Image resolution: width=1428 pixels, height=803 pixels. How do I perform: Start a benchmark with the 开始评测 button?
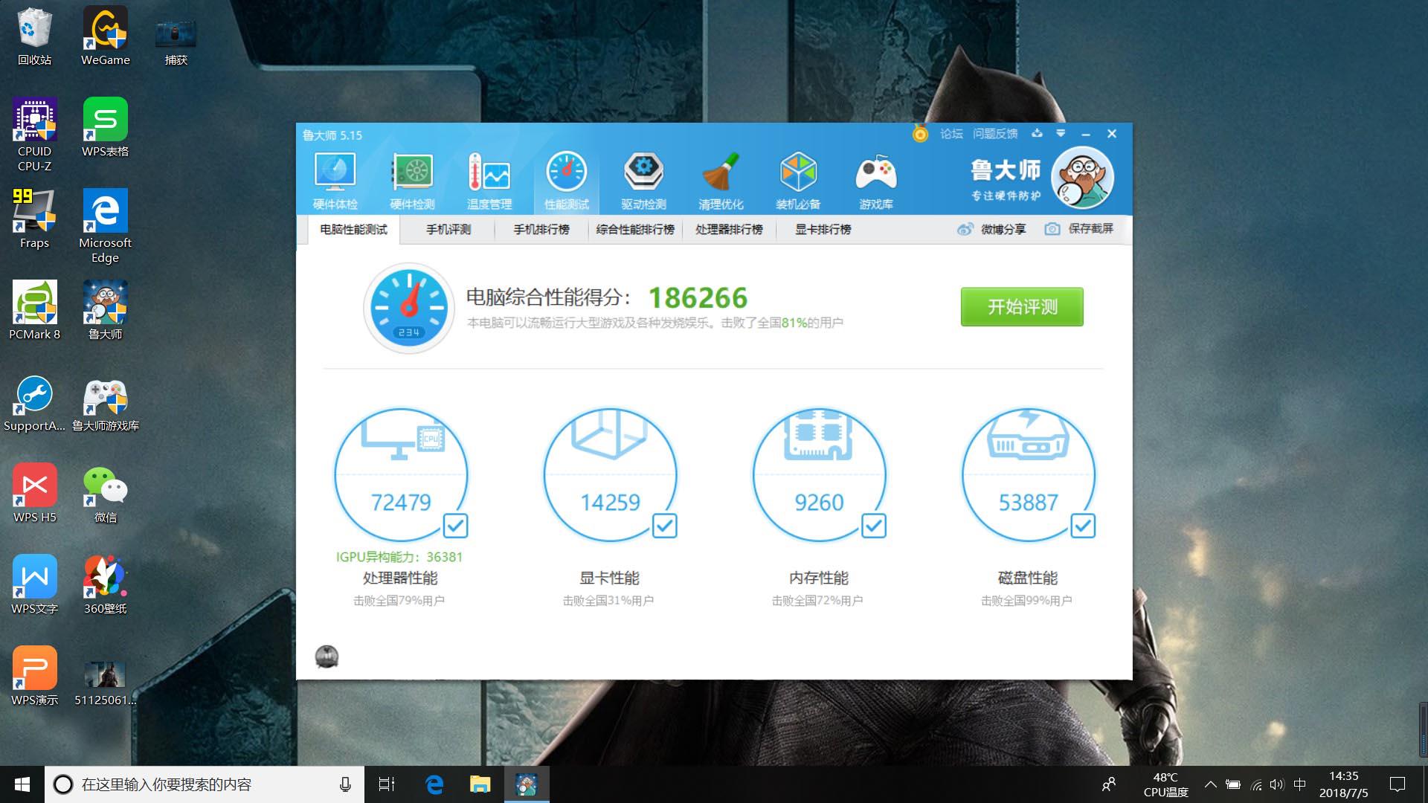click(x=1021, y=306)
